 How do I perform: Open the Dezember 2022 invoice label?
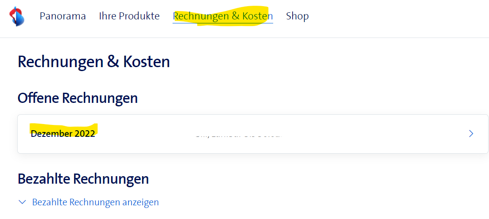coord(63,134)
